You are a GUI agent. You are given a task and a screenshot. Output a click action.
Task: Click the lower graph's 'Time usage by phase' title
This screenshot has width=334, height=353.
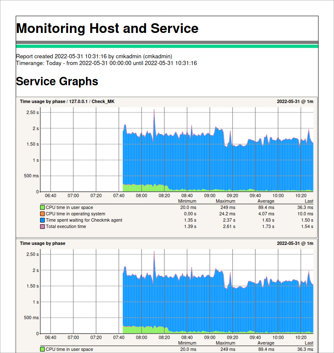pyautogui.click(x=43, y=243)
